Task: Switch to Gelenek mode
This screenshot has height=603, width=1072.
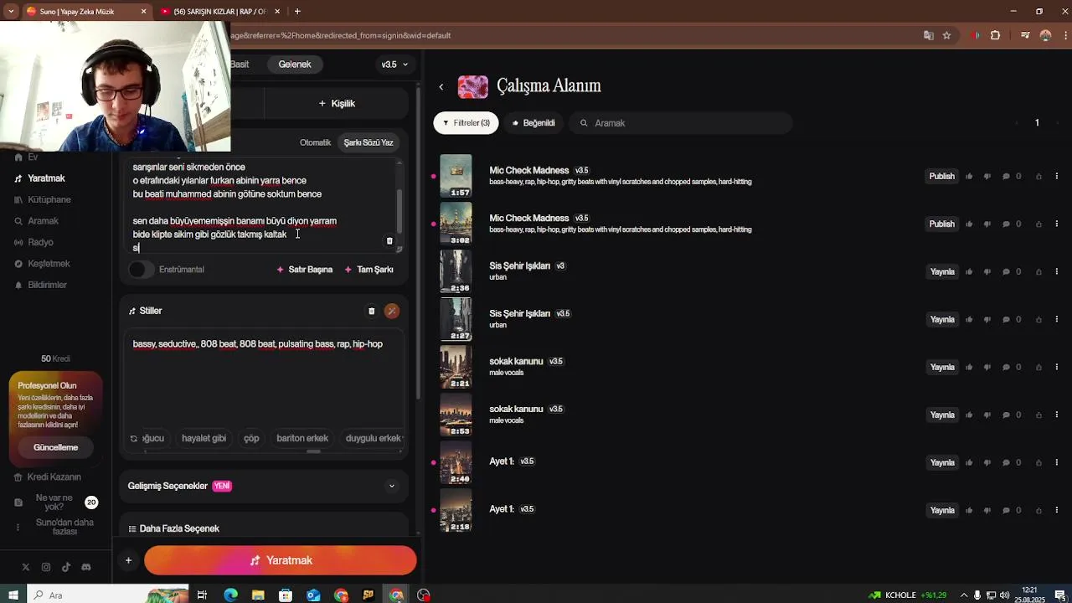Action: (x=295, y=64)
